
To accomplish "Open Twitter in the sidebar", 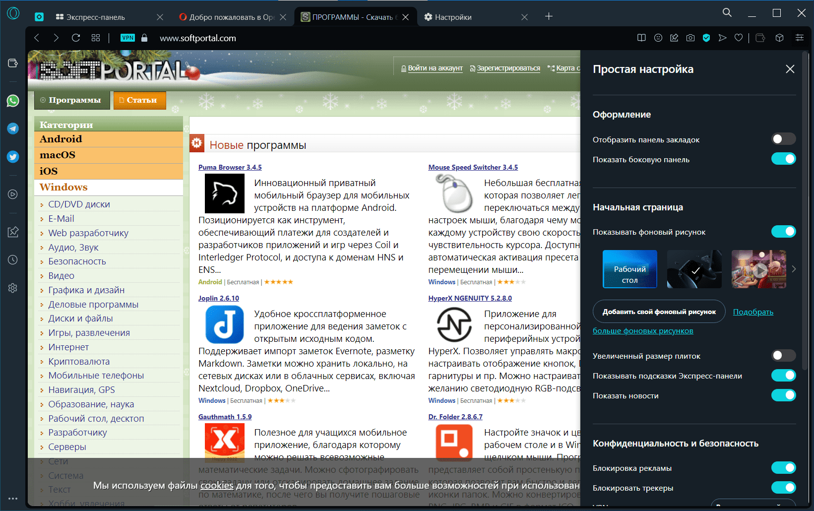I will pyautogui.click(x=13, y=157).
